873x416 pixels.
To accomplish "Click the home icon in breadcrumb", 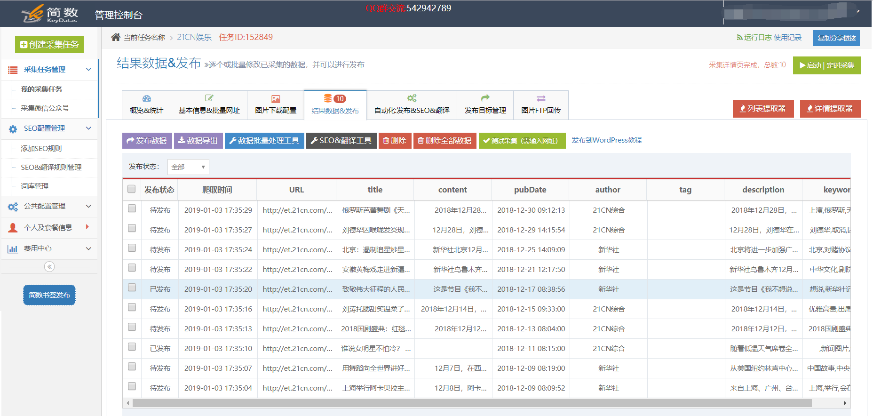I will (116, 37).
